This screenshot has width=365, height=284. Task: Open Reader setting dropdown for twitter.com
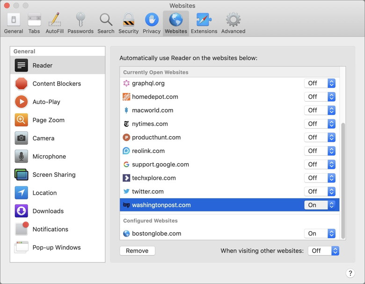tap(320, 191)
